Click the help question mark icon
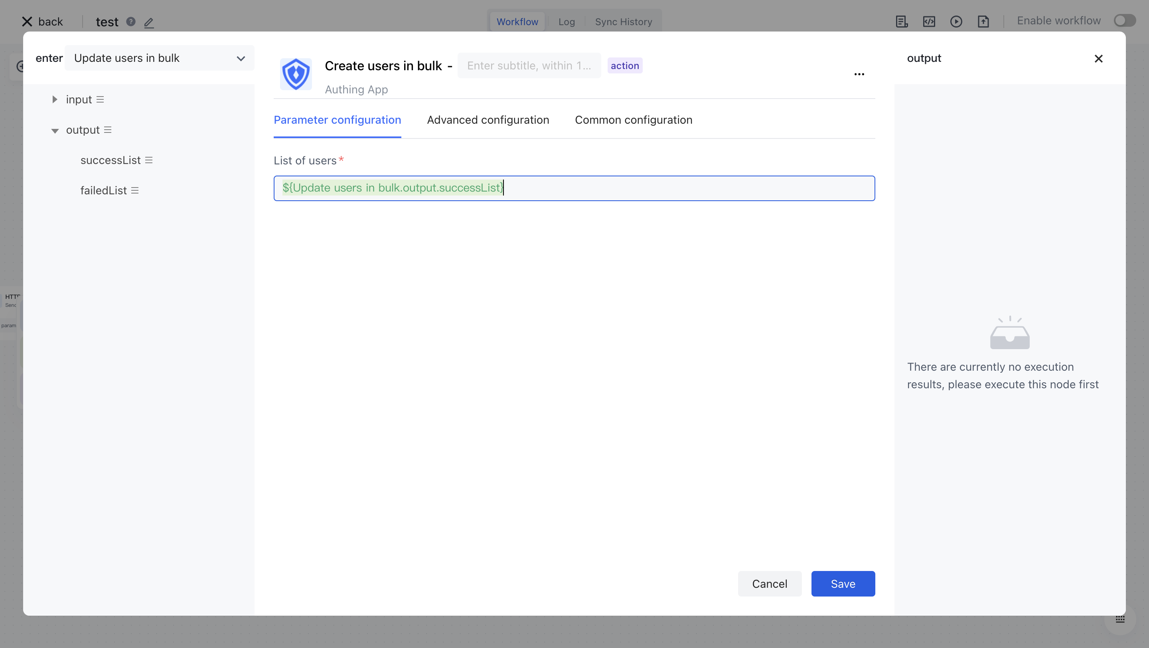 [131, 22]
